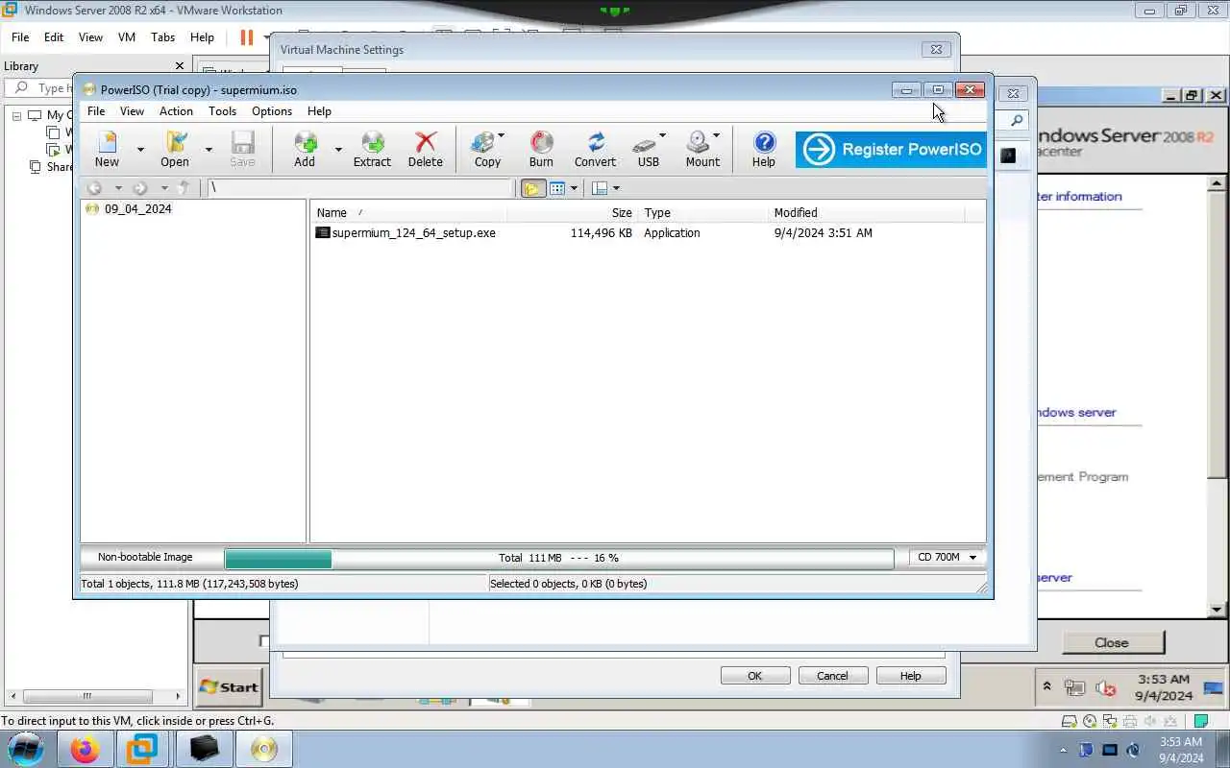Expand the dropdown arrow beside Open
Image resolution: width=1230 pixels, height=768 pixels.
tap(209, 150)
